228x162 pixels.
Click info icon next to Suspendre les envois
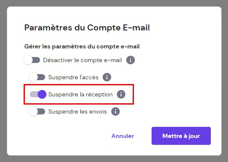coord(116,111)
